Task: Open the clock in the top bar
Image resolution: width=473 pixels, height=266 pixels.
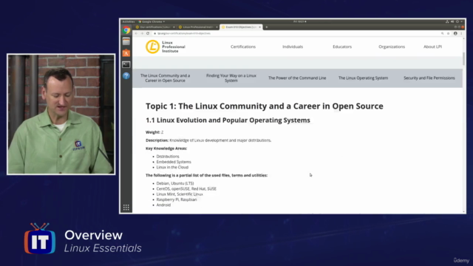Action: 299,21
